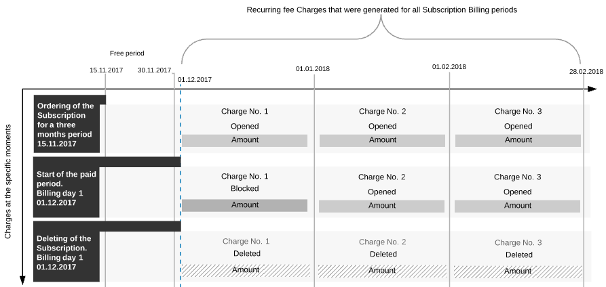Click the downward arrowhead of vertical axis

[23, 280]
